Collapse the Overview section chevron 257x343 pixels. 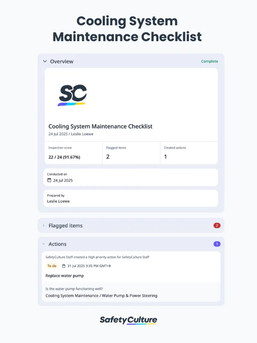tap(45, 61)
